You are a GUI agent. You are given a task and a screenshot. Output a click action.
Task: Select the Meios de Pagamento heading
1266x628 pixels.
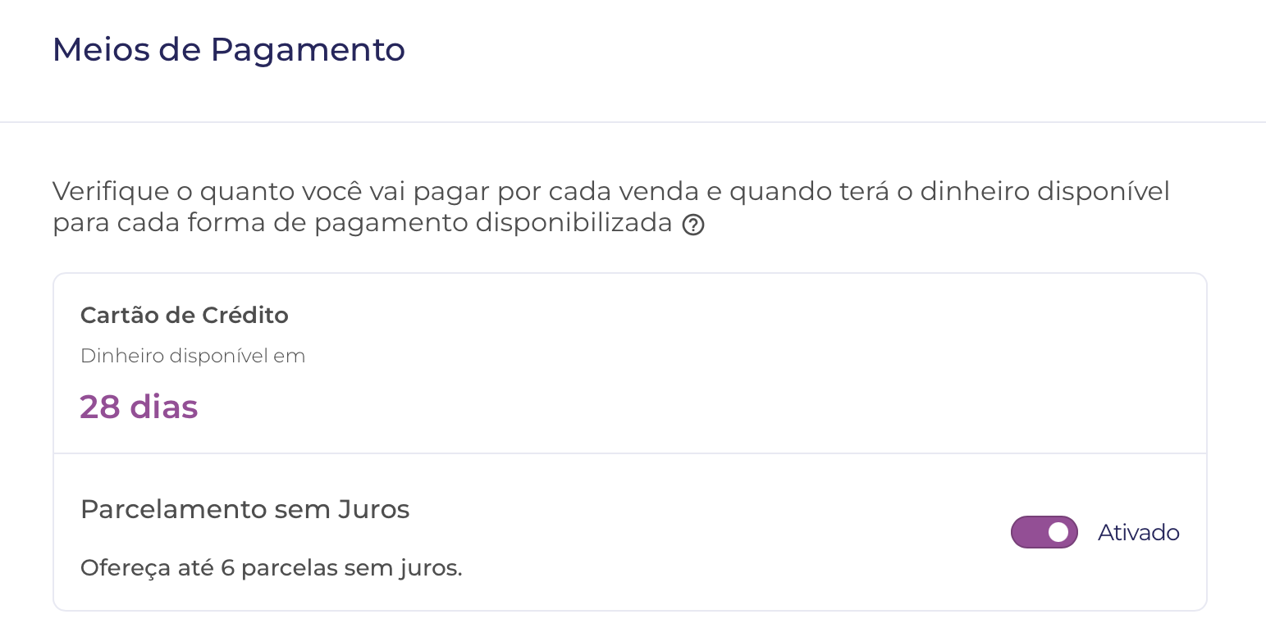coord(229,50)
